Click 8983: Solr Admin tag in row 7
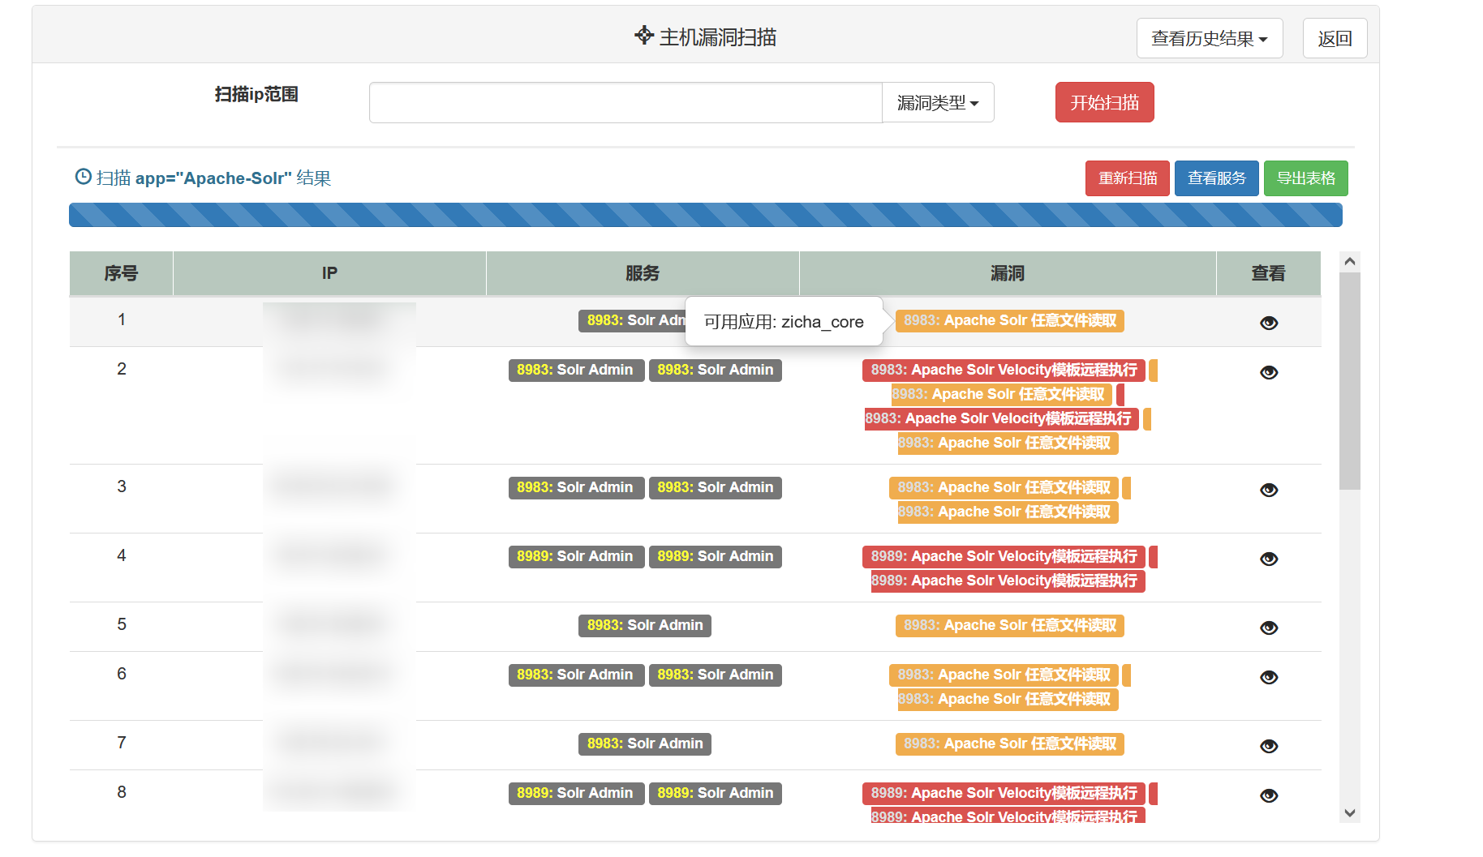 [645, 743]
